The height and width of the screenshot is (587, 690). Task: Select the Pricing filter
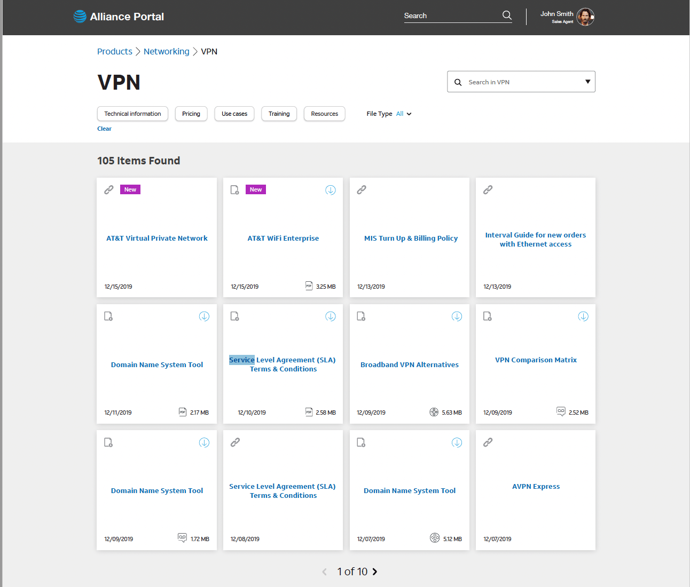[x=191, y=114]
